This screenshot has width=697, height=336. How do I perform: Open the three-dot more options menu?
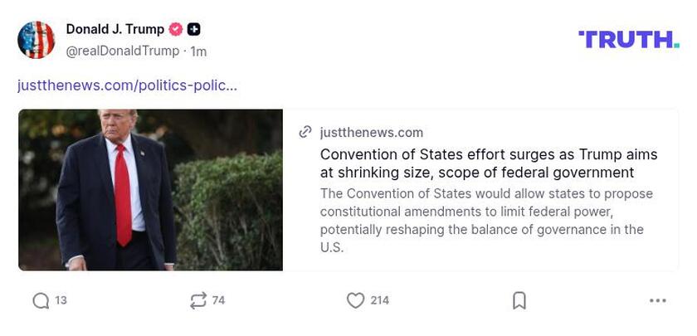click(657, 300)
